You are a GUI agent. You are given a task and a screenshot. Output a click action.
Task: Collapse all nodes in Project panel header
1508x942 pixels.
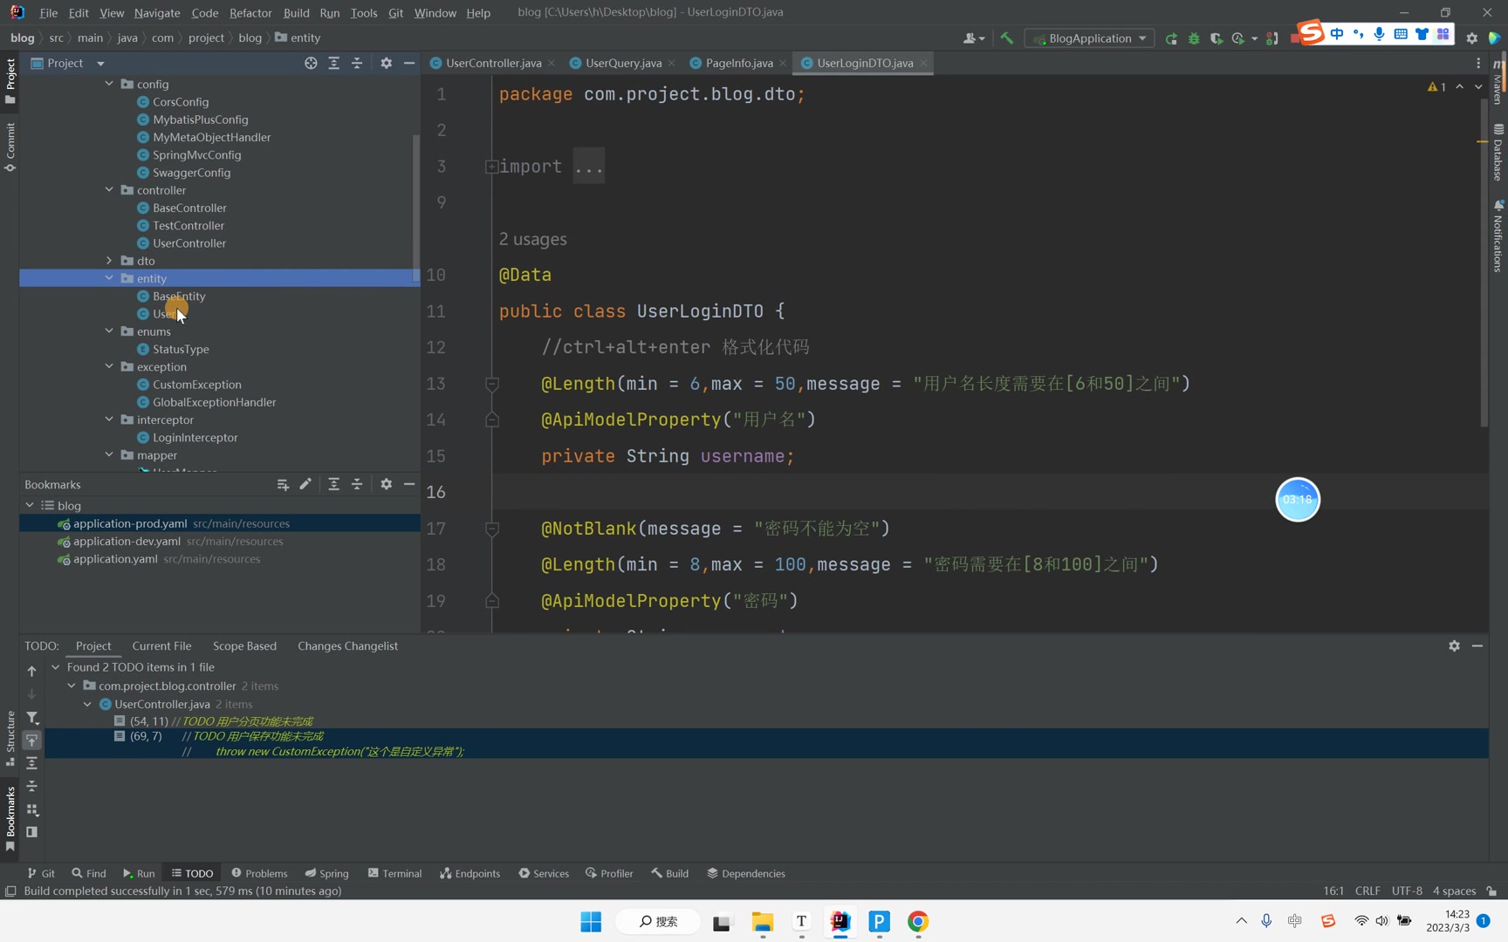click(x=357, y=63)
